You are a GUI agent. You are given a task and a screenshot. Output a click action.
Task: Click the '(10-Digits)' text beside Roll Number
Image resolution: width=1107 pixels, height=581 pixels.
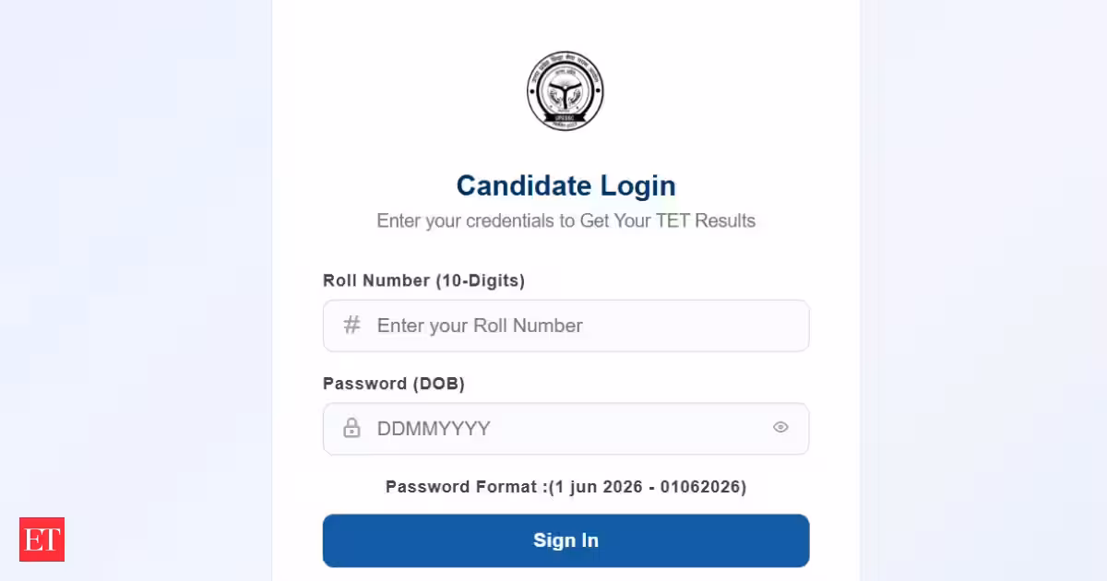tap(480, 280)
